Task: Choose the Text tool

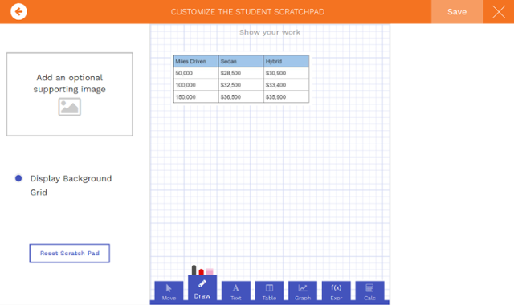Action: [x=235, y=291]
